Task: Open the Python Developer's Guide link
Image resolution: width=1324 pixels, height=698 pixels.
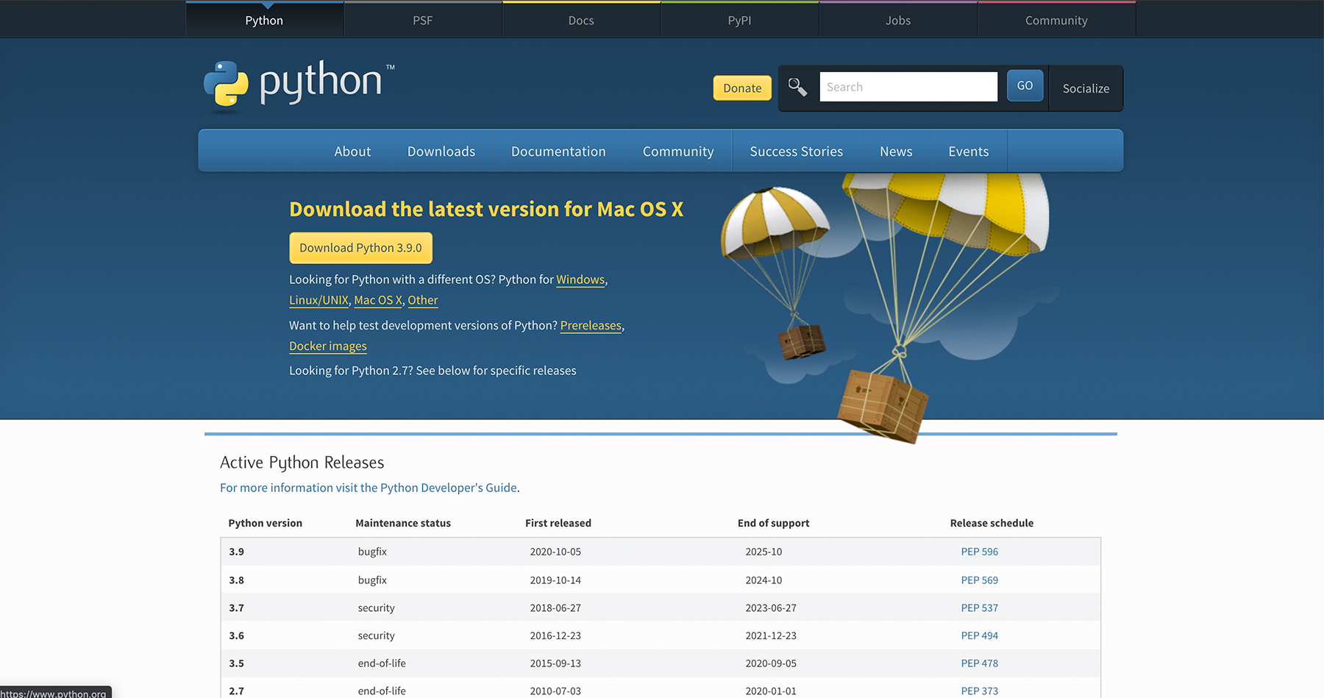Action: (x=448, y=488)
